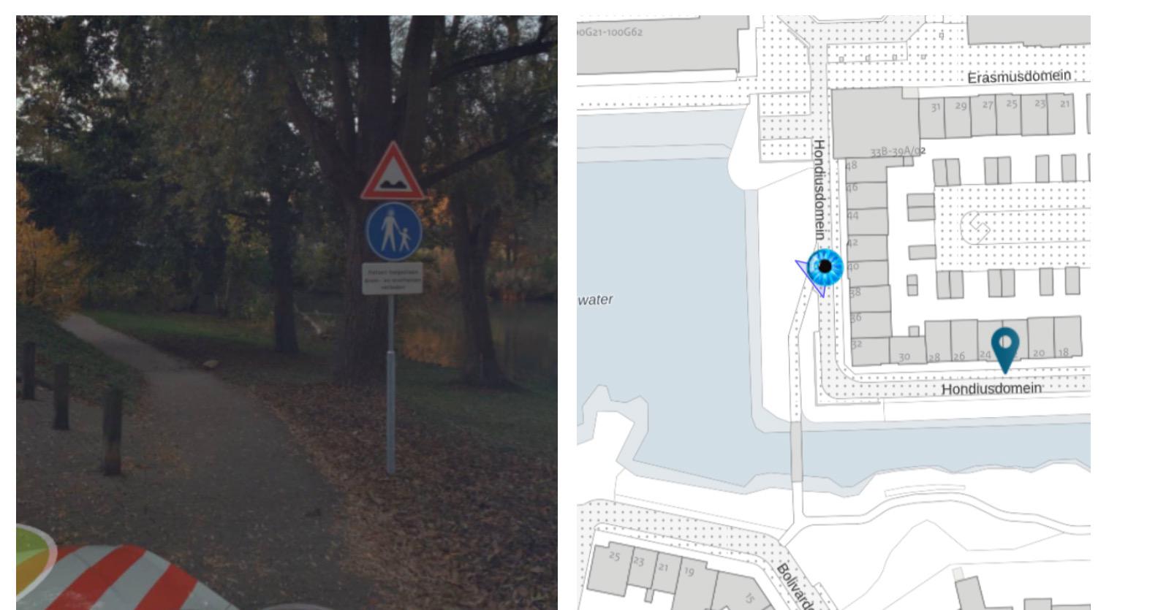Image resolution: width=1166 pixels, height=610 pixels.
Task: Click the blue pedestrian path sign
Action: 394,231
